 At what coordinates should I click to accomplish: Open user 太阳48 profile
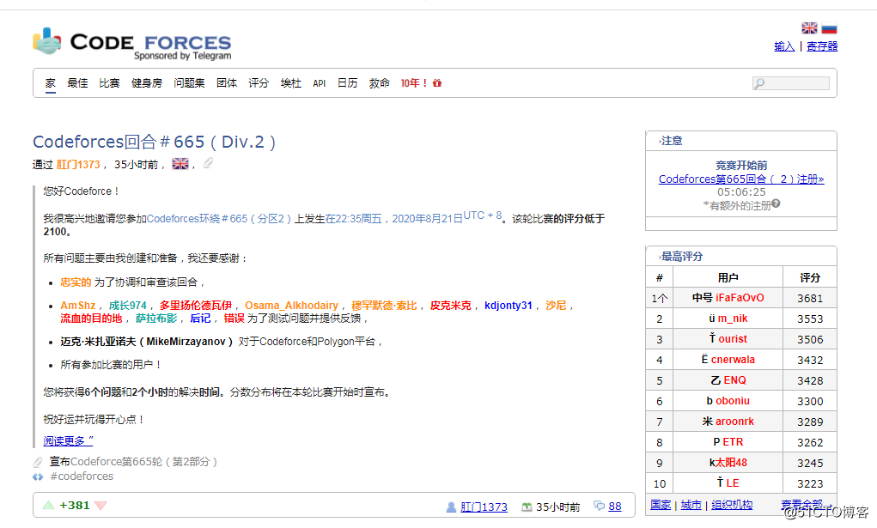731,463
